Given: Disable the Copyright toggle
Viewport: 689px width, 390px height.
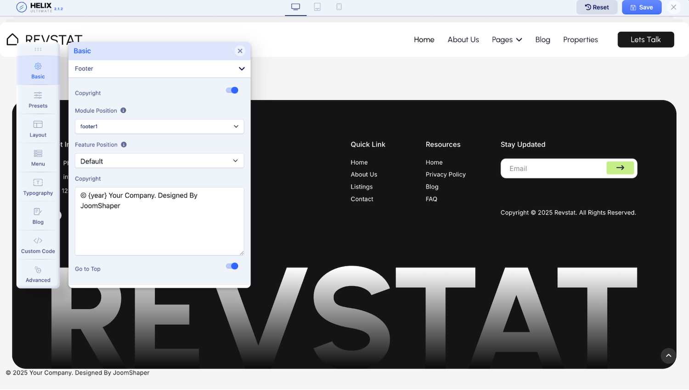Looking at the screenshot, I should click(x=232, y=90).
